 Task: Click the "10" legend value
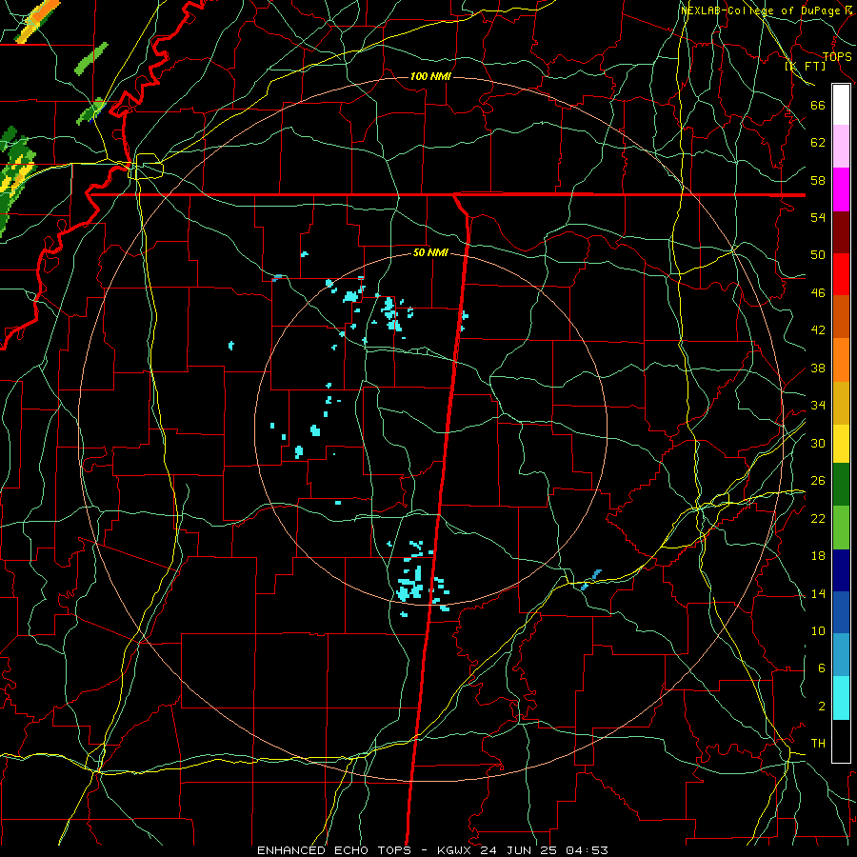click(x=818, y=630)
